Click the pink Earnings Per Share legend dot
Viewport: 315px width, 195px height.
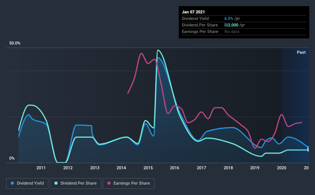pyautogui.click(x=109, y=183)
